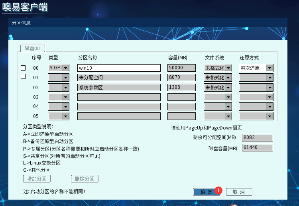The width and height of the screenshot is (299, 206).
Task: Click the 8079 capacity field in row 01
Action: pyautogui.click(x=181, y=77)
